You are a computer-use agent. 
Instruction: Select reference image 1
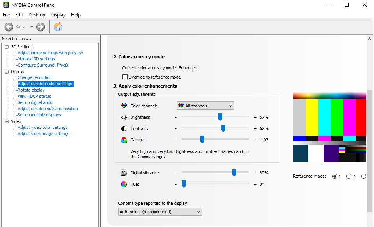pos(334,176)
